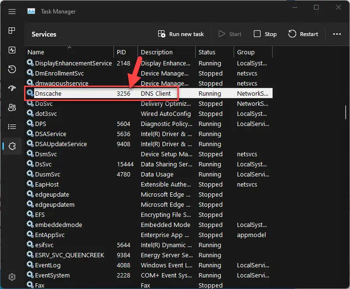350x289 pixels.
Task: Click the vertical scrollbar thumb
Action: click(x=346, y=113)
